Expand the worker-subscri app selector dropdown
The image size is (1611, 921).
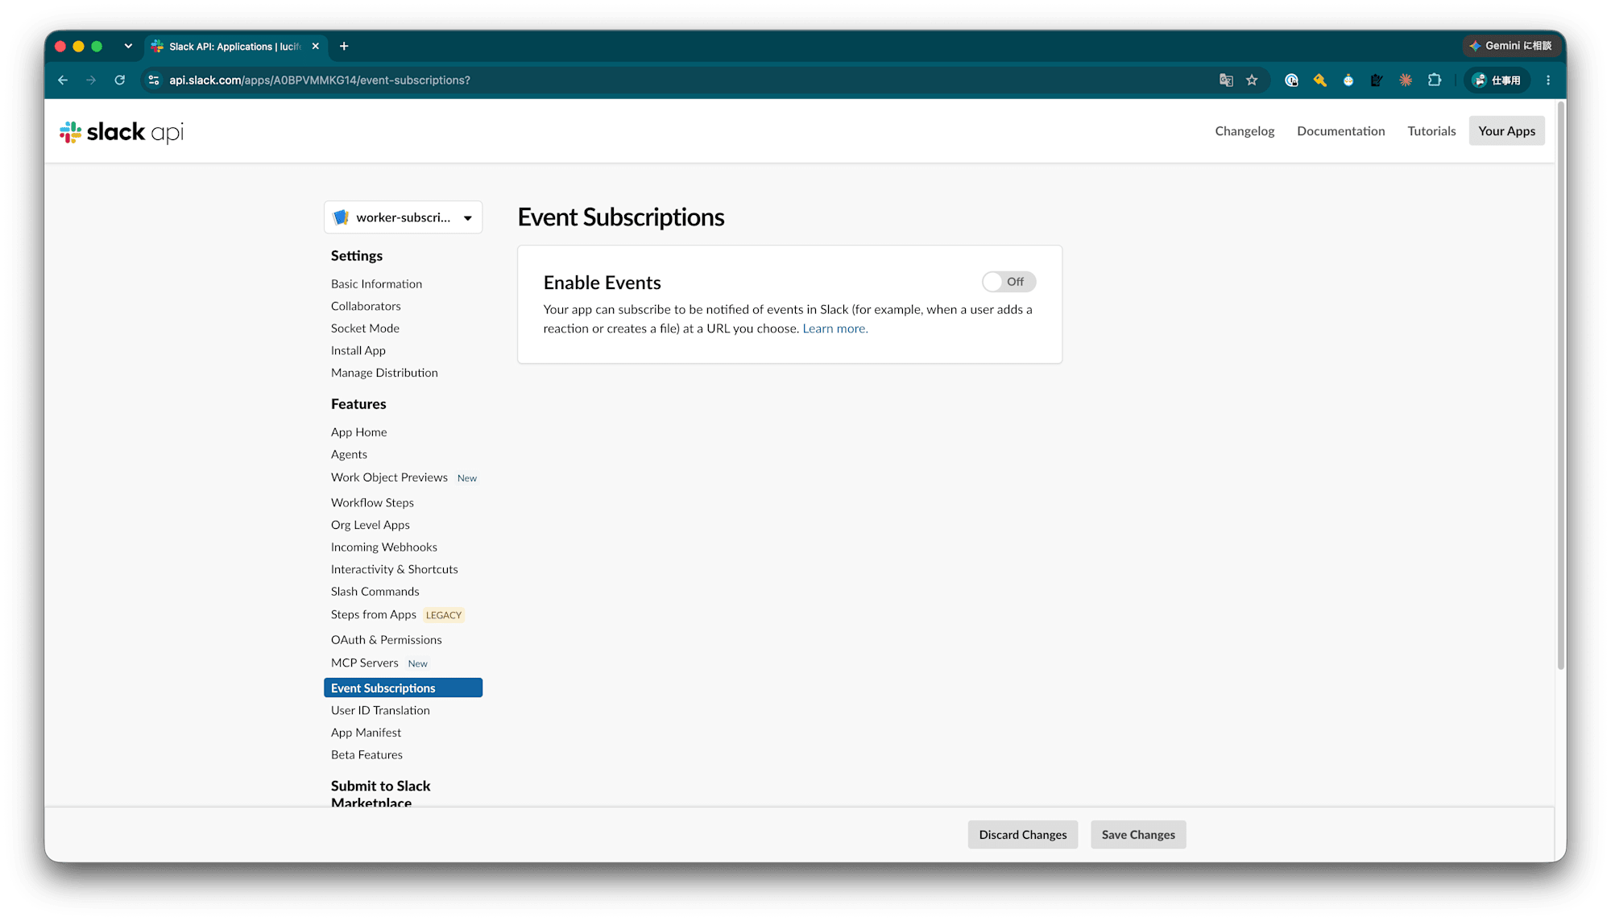[x=404, y=217]
